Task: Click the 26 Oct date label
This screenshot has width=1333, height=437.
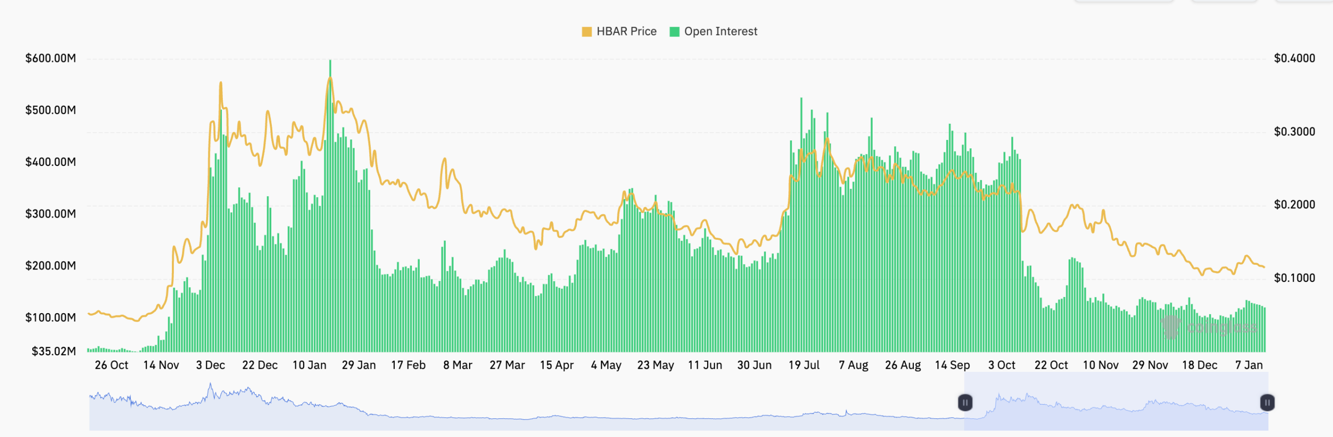Action: click(x=111, y=365)
